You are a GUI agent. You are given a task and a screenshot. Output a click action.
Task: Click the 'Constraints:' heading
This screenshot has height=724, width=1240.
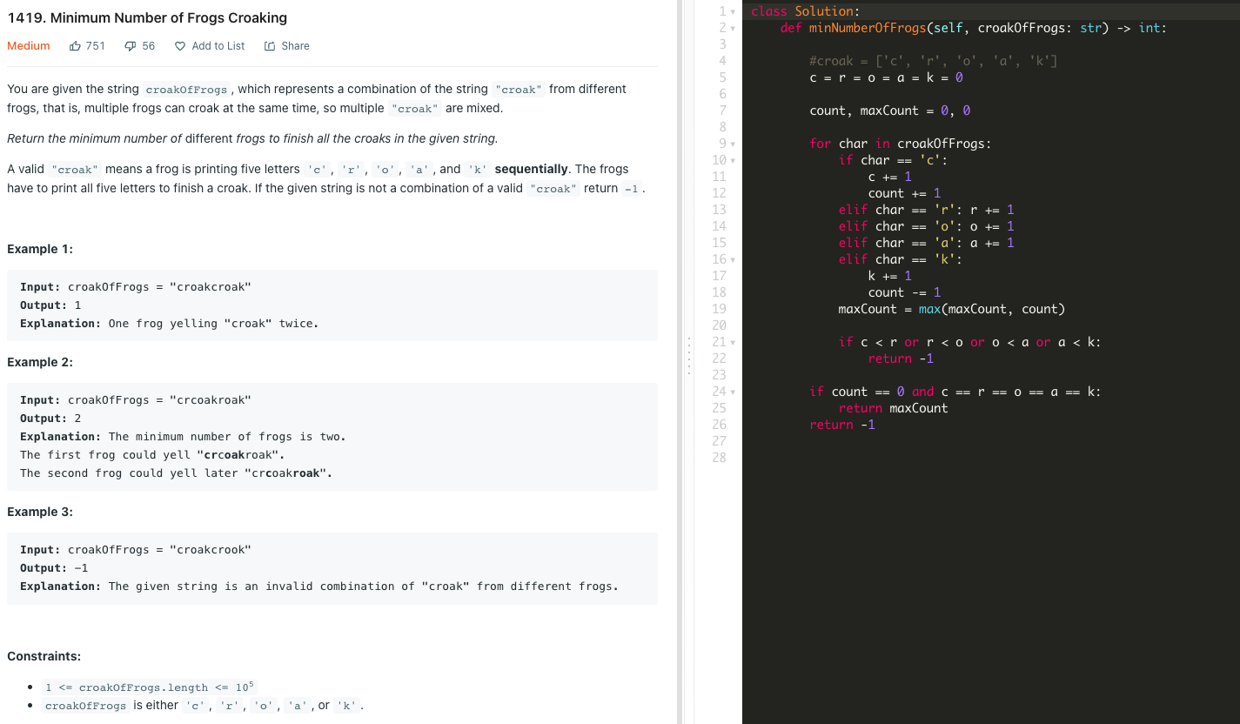[x=44, y=656]
